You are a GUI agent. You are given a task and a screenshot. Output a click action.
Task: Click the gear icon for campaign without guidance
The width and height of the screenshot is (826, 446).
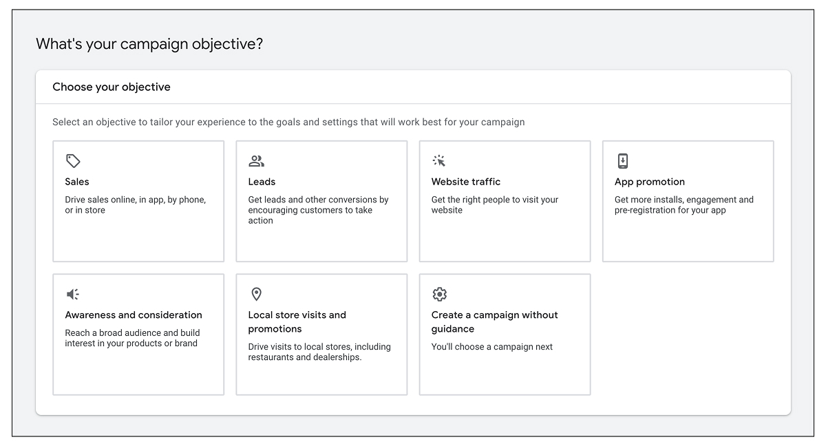(x=439, y=295)
